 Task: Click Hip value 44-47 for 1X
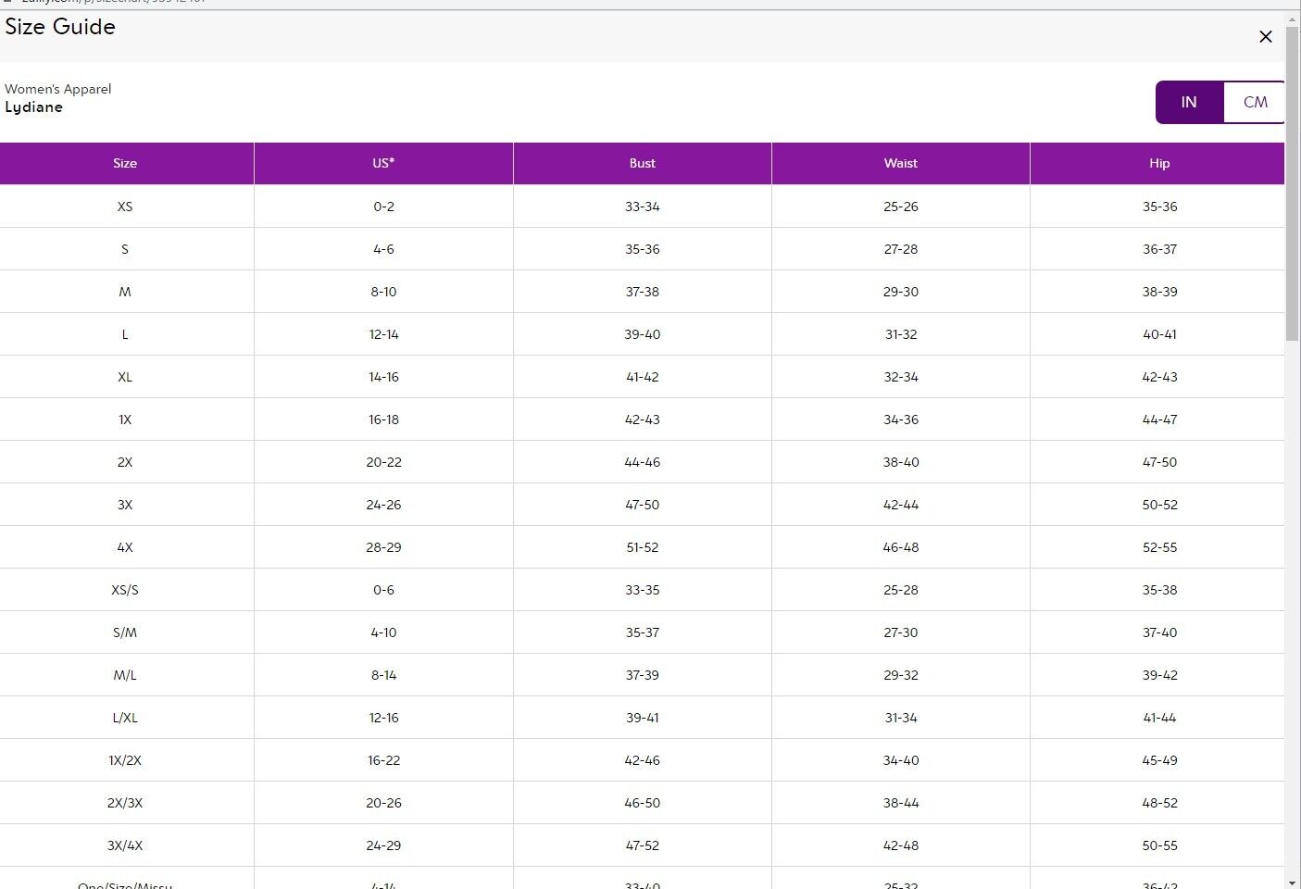1159,419
